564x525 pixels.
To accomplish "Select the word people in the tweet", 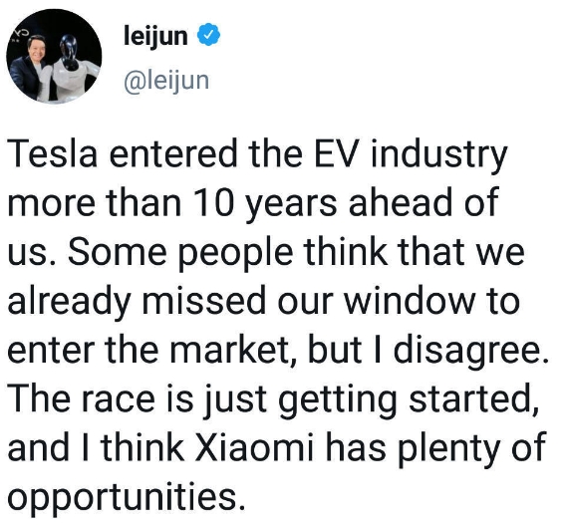I will (235, 253).
